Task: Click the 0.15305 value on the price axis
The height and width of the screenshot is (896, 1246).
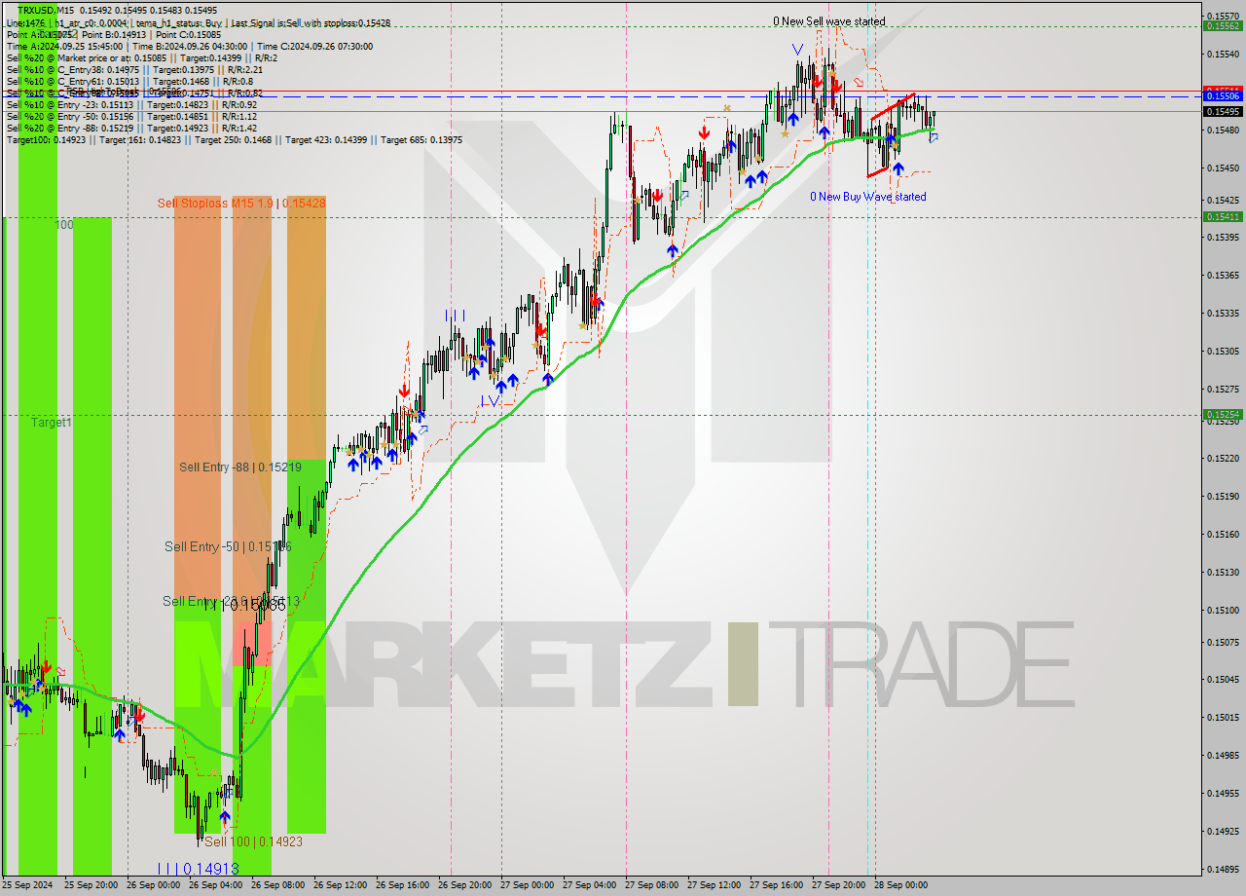Action: tap(1223, 351)
